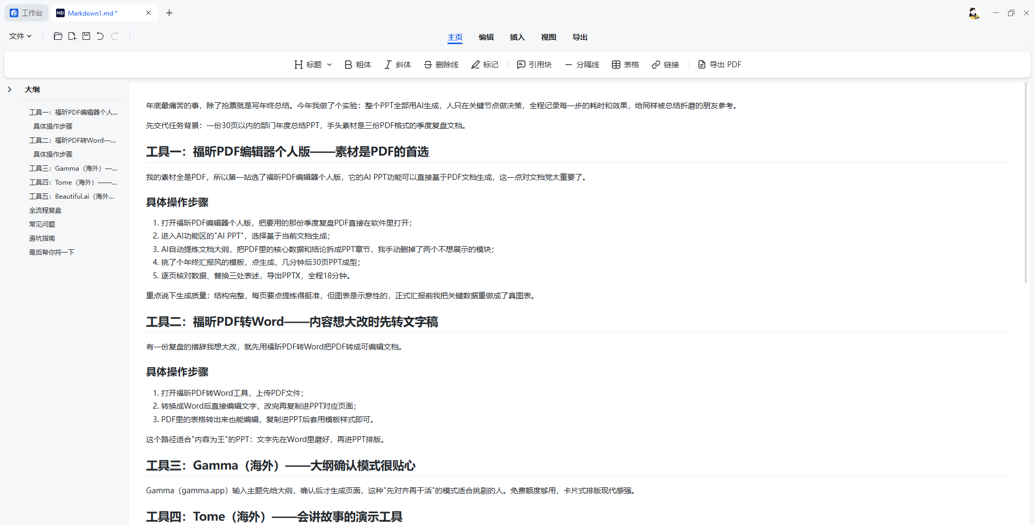Image resolution: width=1035 pixels, height=525 pixels.
Task: Click list item 逐页核对数据、替换三处表述
Action: pos(257,276)
